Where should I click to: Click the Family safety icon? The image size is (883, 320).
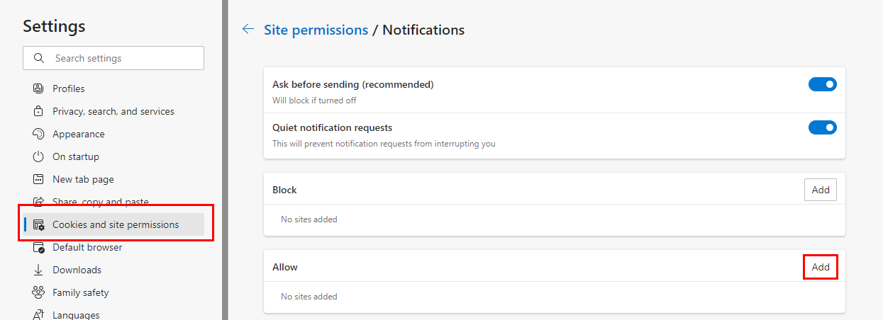pos(38,292)
